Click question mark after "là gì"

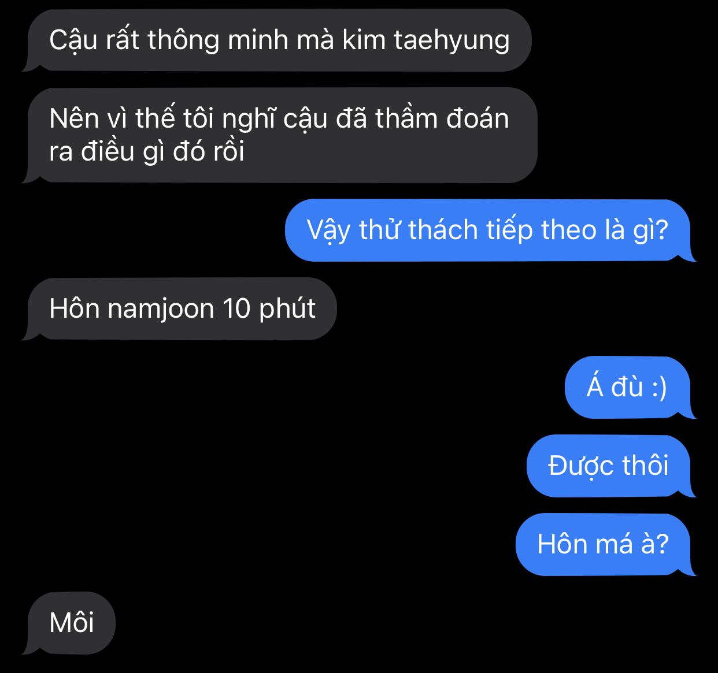[662, 230]
